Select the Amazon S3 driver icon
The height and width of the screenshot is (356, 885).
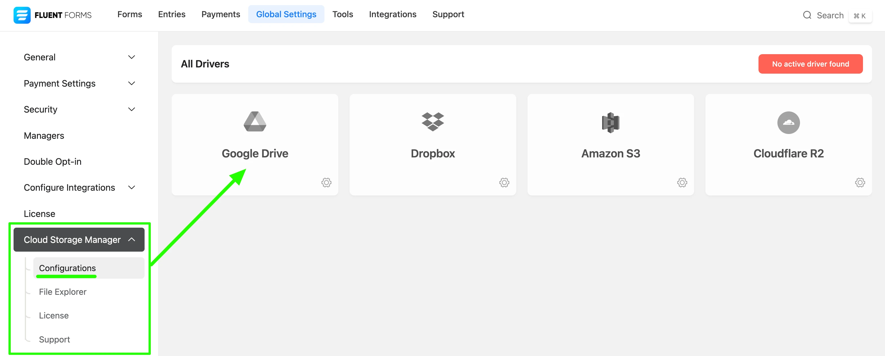(611, 122)
